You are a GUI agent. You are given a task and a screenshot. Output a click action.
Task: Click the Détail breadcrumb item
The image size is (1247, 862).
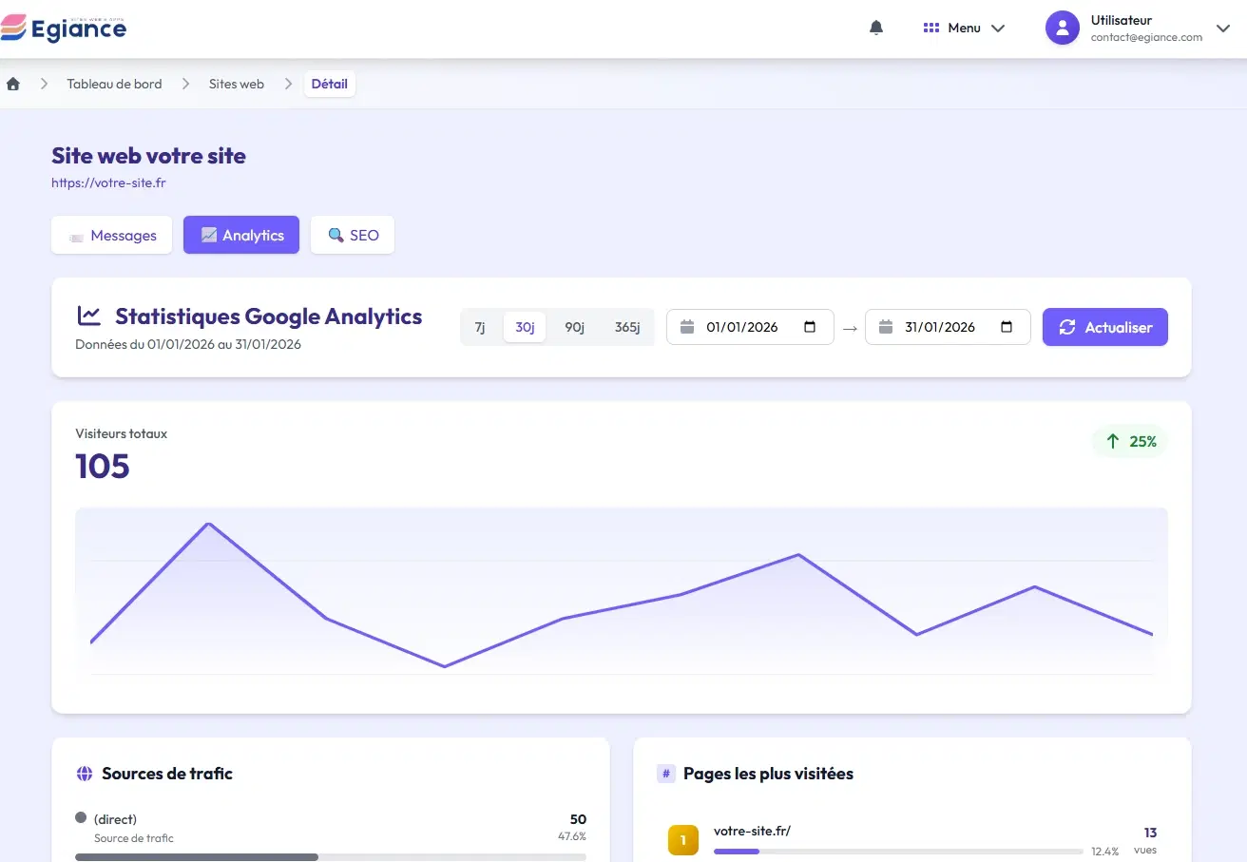pos(329,84)
